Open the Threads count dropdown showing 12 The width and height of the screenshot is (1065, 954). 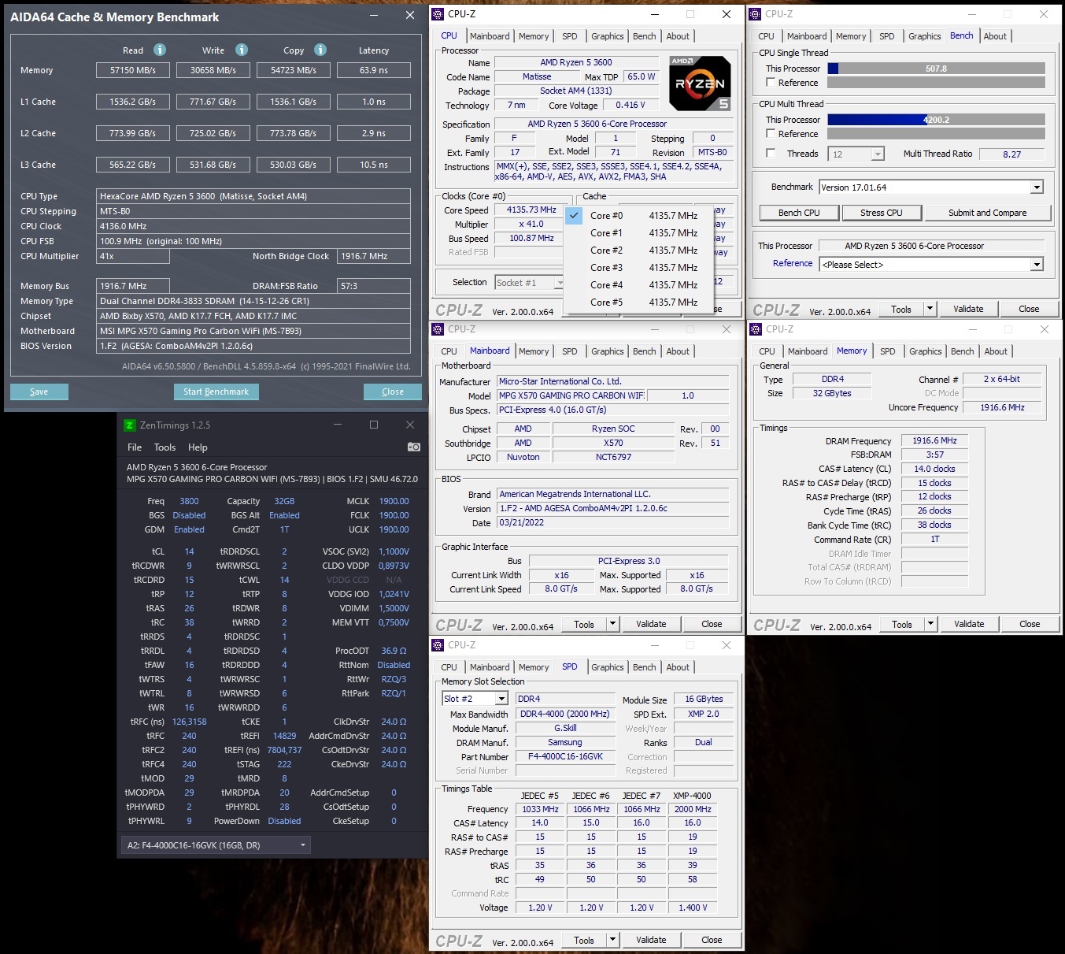coord(878,154)
